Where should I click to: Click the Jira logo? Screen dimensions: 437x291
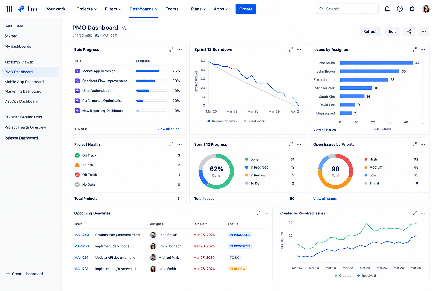pos(27,9)
